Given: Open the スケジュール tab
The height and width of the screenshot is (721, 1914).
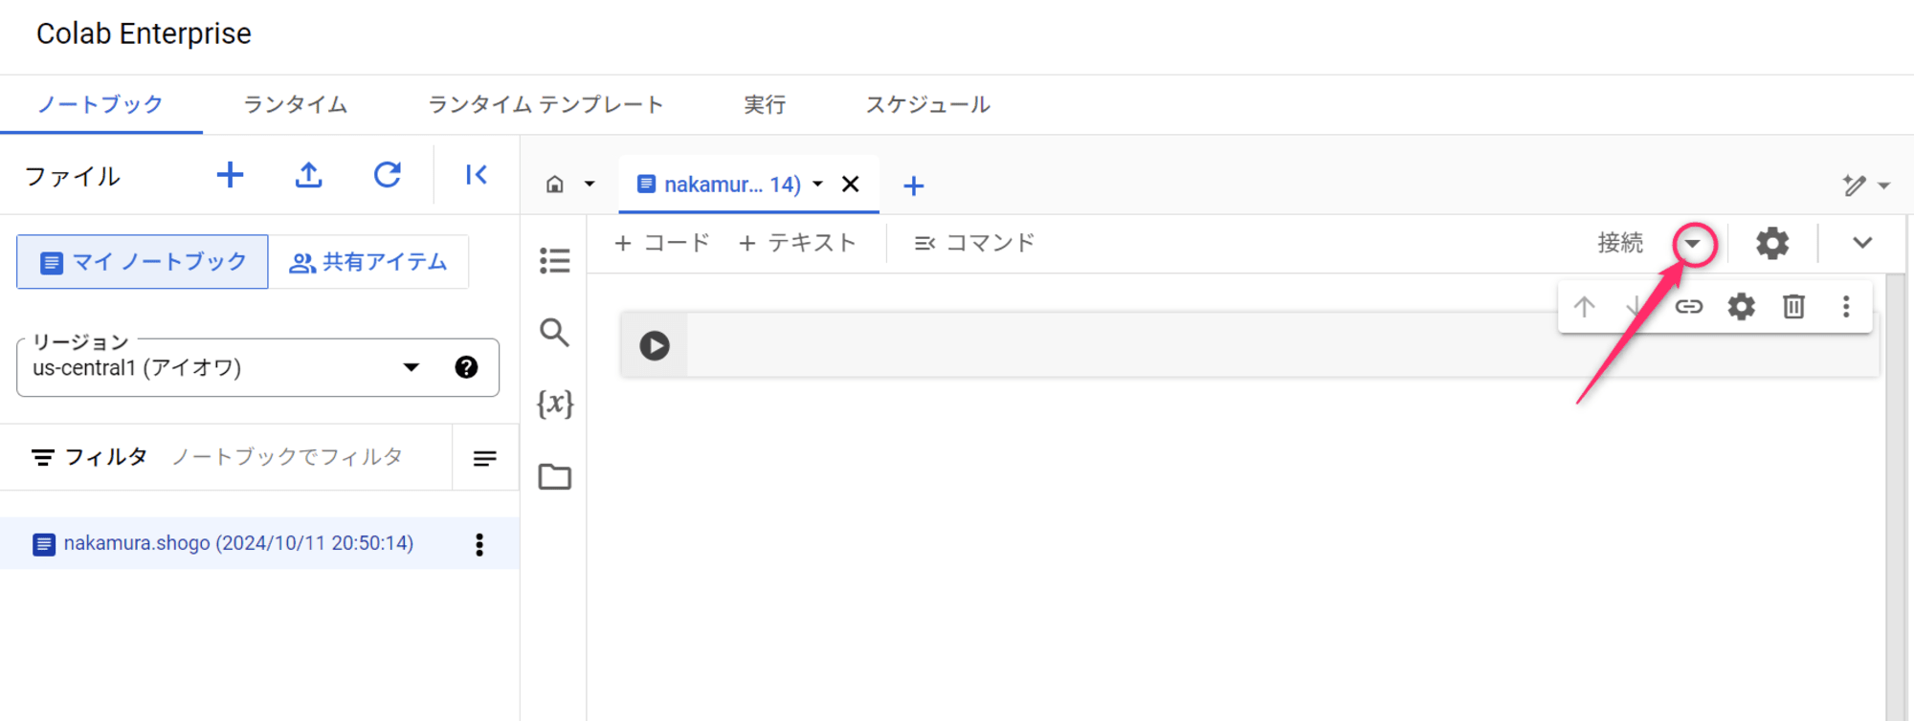Looking at the screenshot, I should [x=928, y=104].
